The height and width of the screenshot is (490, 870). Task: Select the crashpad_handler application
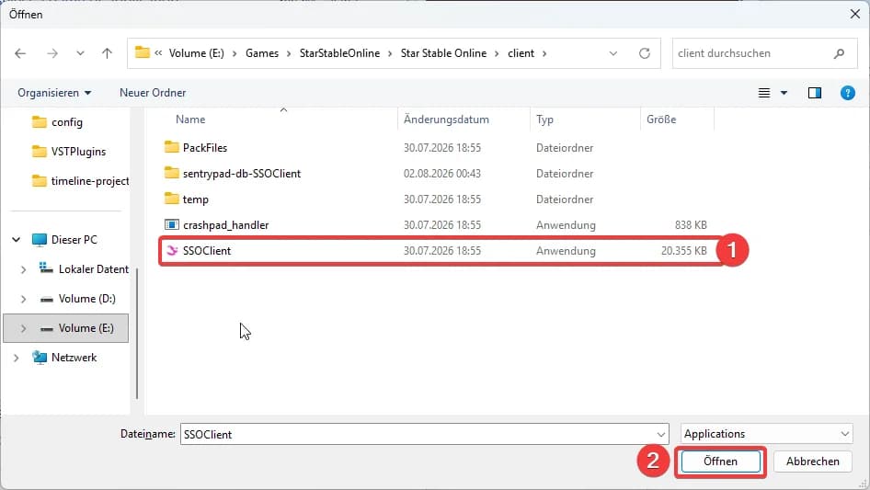pos(226,224)
